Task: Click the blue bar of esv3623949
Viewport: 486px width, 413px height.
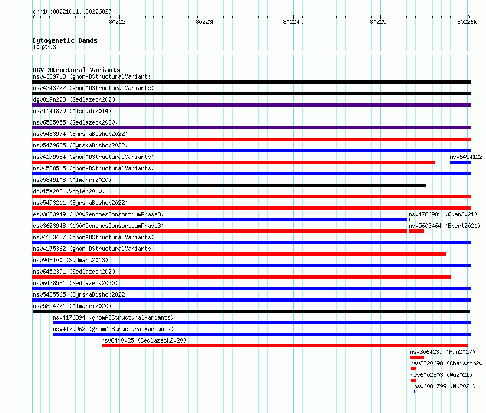Action: 220,220
